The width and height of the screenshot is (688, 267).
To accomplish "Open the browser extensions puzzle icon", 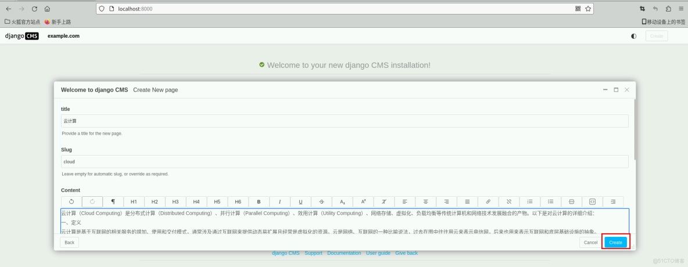I will pyautogui.click(x=668, y=9).
